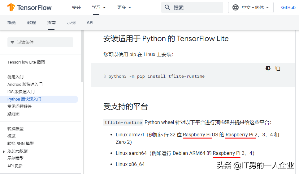Click the 搜索 search field

192,7
